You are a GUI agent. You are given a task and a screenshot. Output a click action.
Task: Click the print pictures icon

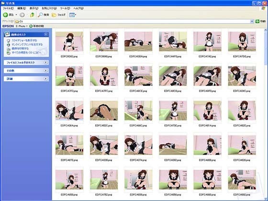coord(9,49)
